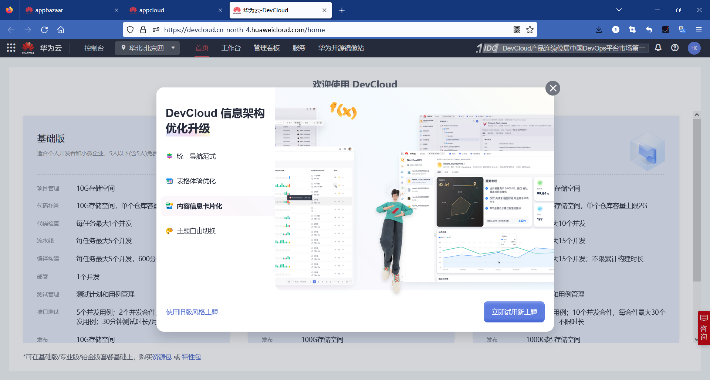Open the Huawei Cloud apps grid icon

(x=11, y=48)
